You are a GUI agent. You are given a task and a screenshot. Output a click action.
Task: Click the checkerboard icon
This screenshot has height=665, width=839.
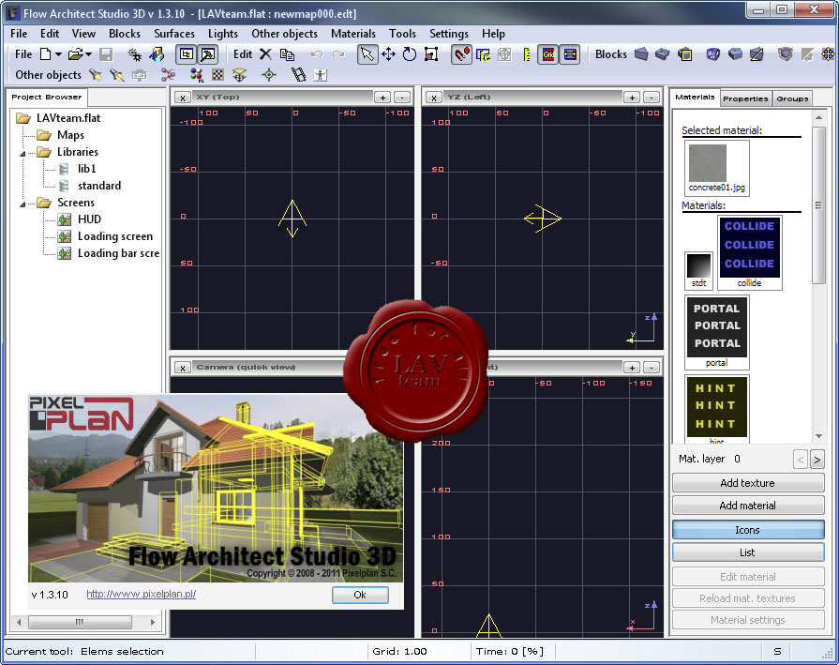[217, 75]
